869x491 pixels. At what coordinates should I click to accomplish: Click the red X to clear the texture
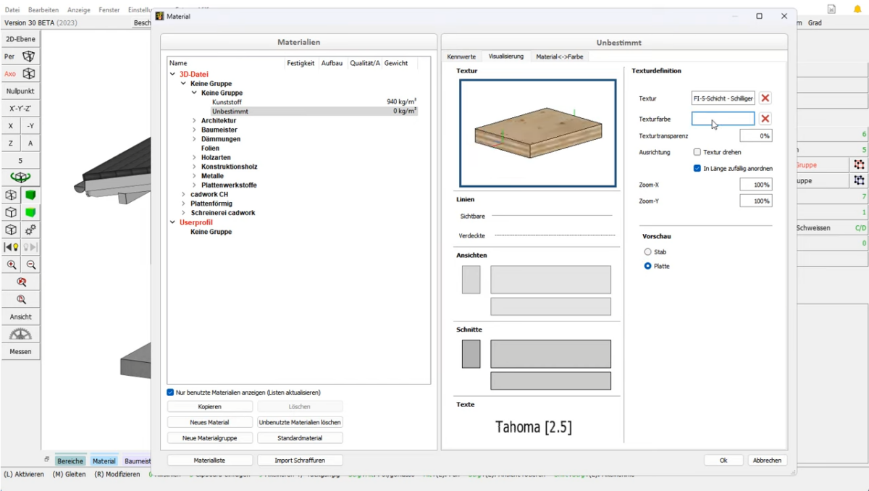(765, 97)
